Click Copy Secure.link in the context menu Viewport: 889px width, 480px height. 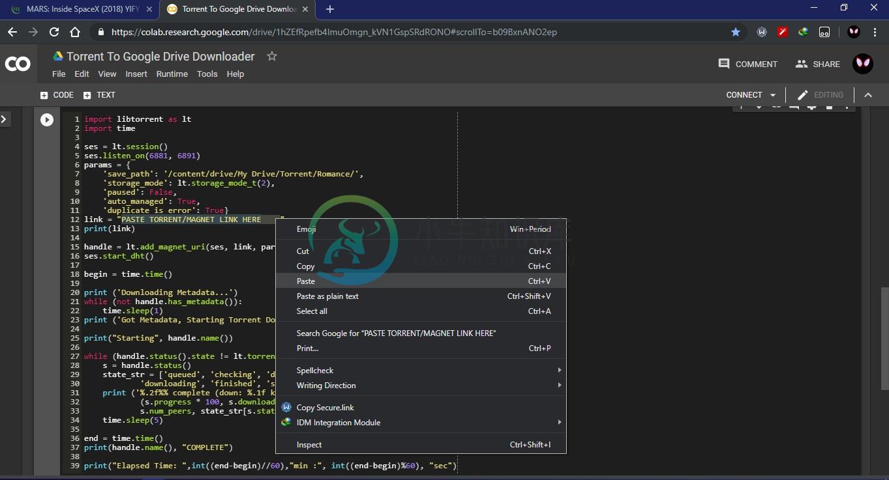coord(421,408)
